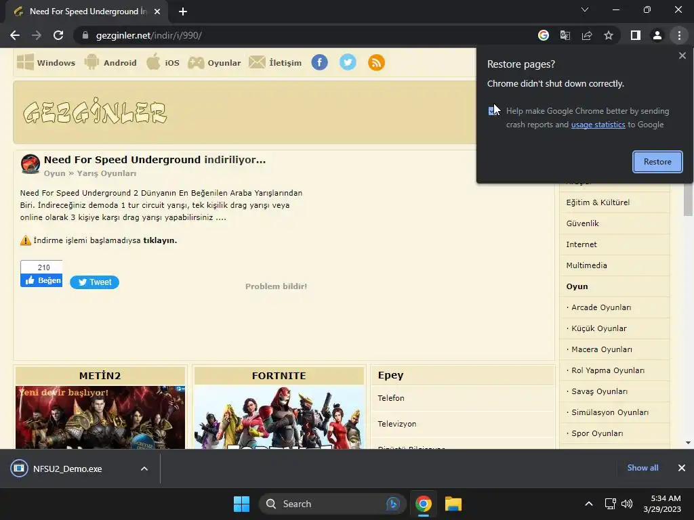694x520 pixels.
Task: Go back to the previous page
Action: click(x=15, y=35)
